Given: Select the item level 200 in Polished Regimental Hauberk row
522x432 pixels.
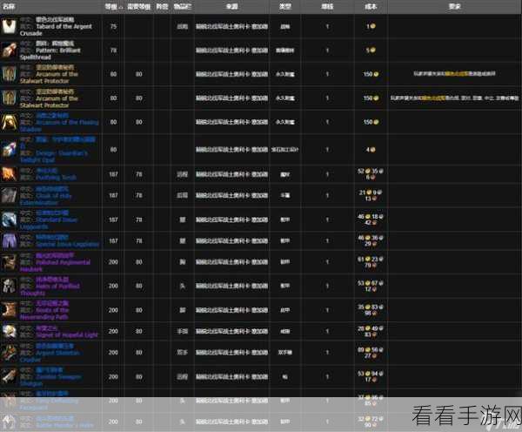Looking at the screenshot, I should (113, 262).
